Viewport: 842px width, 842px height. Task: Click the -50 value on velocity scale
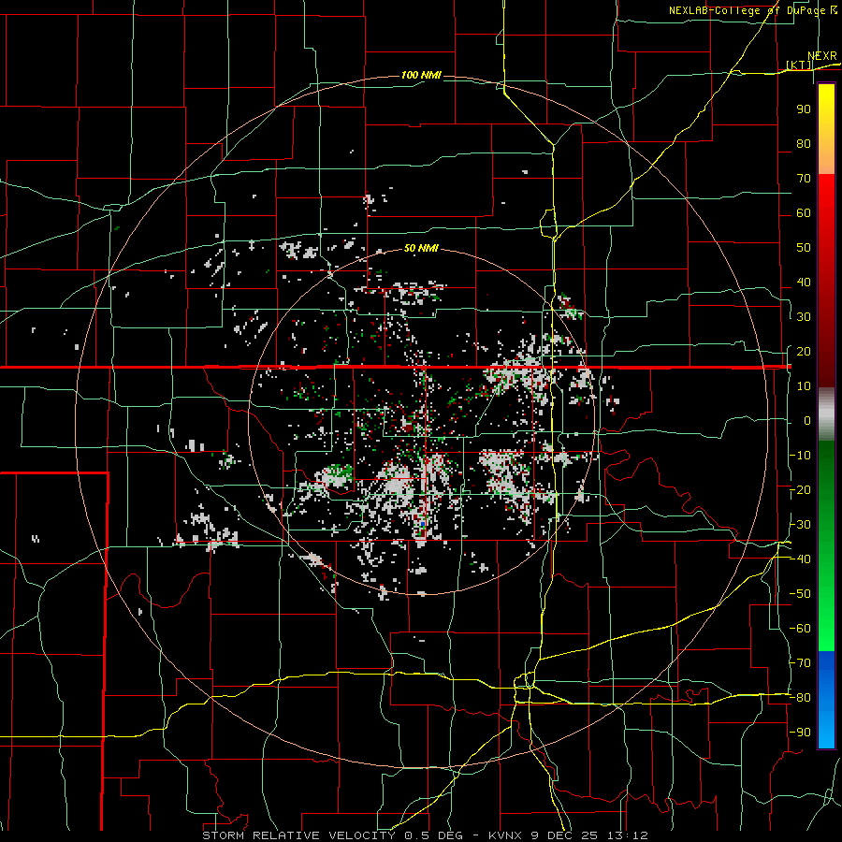tap(800, 593)
